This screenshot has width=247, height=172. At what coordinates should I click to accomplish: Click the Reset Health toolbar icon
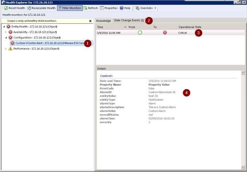coord(6,8)
